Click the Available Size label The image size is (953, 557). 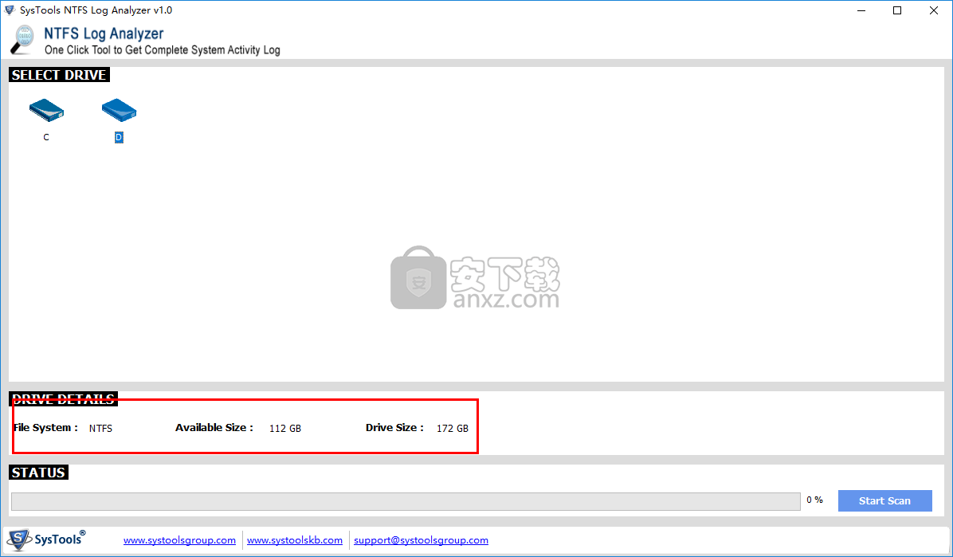coord(214,427)
